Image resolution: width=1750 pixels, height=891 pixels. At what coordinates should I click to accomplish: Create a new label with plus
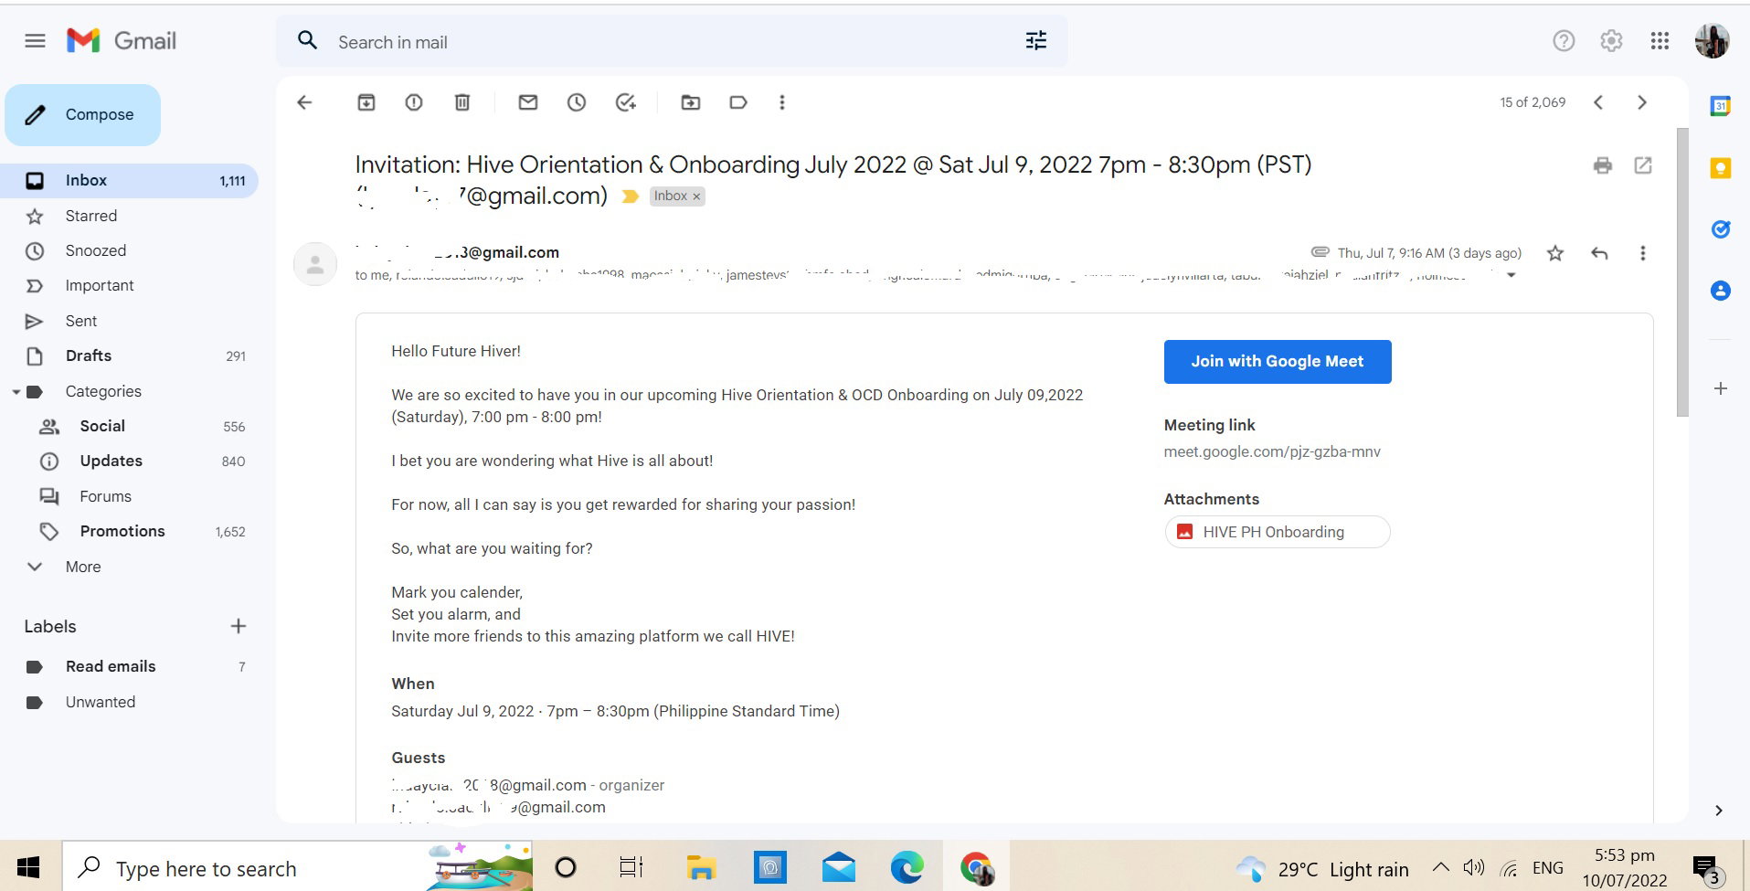click(239, 626)
